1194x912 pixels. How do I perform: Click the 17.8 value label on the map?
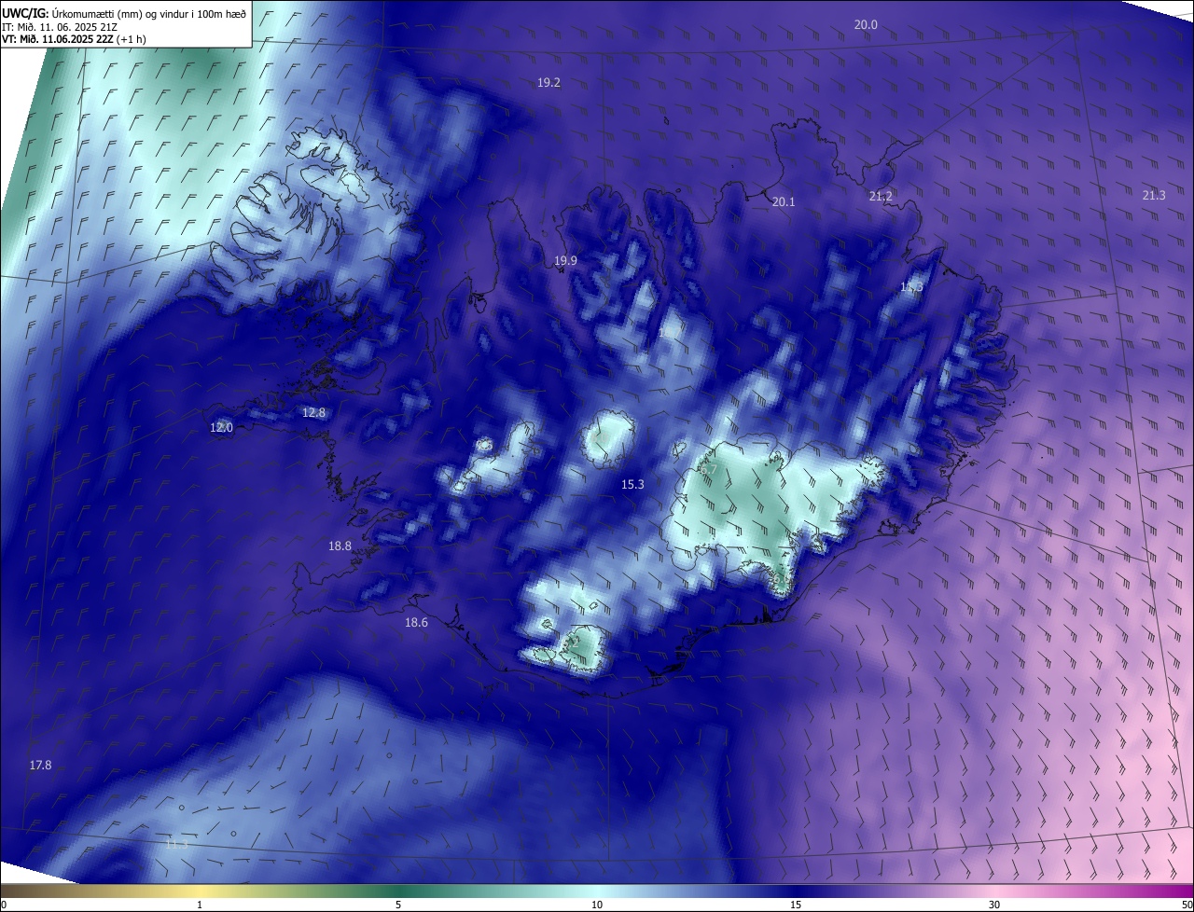tap(40, 765)
